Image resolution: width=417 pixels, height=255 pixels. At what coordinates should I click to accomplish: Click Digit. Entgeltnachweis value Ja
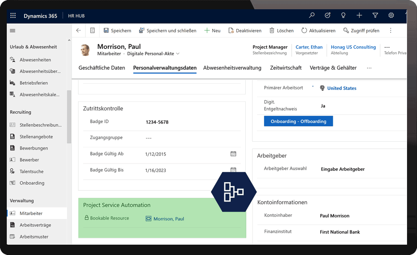pyautogui.click(x=323, y=106)
